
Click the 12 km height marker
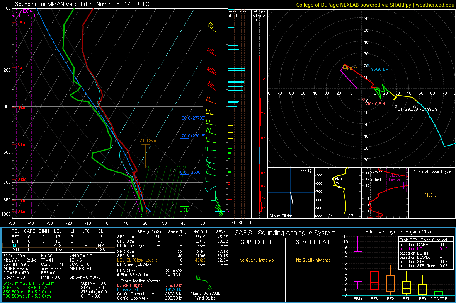23,67
